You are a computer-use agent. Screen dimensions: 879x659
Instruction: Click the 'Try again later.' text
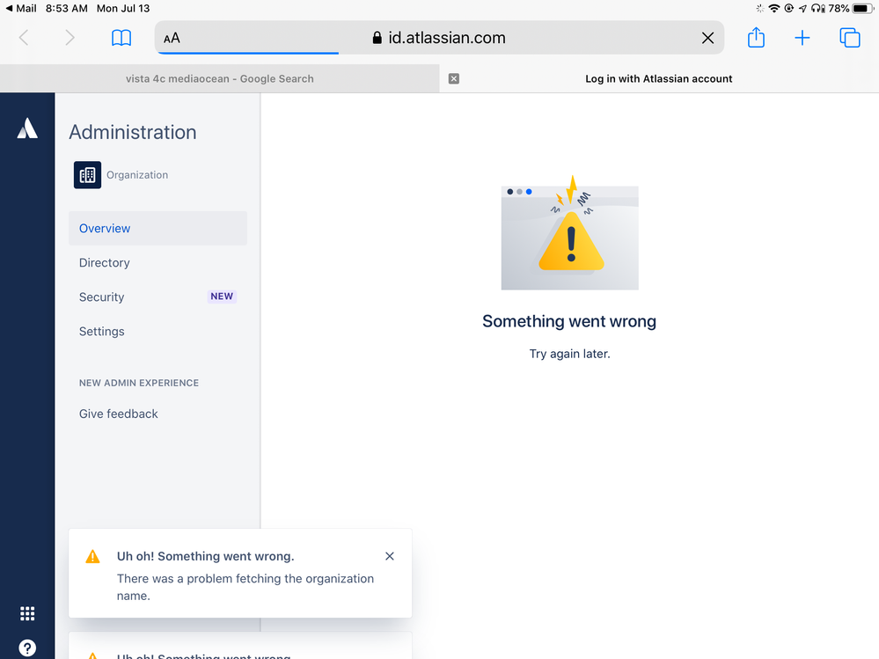[x=569, y=354]
